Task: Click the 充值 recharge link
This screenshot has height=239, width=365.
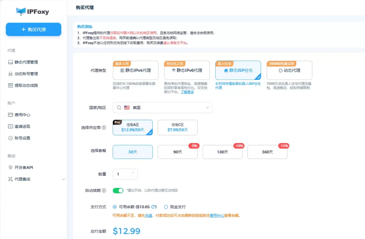Action: pyautogui.click(x=148, y=215)
